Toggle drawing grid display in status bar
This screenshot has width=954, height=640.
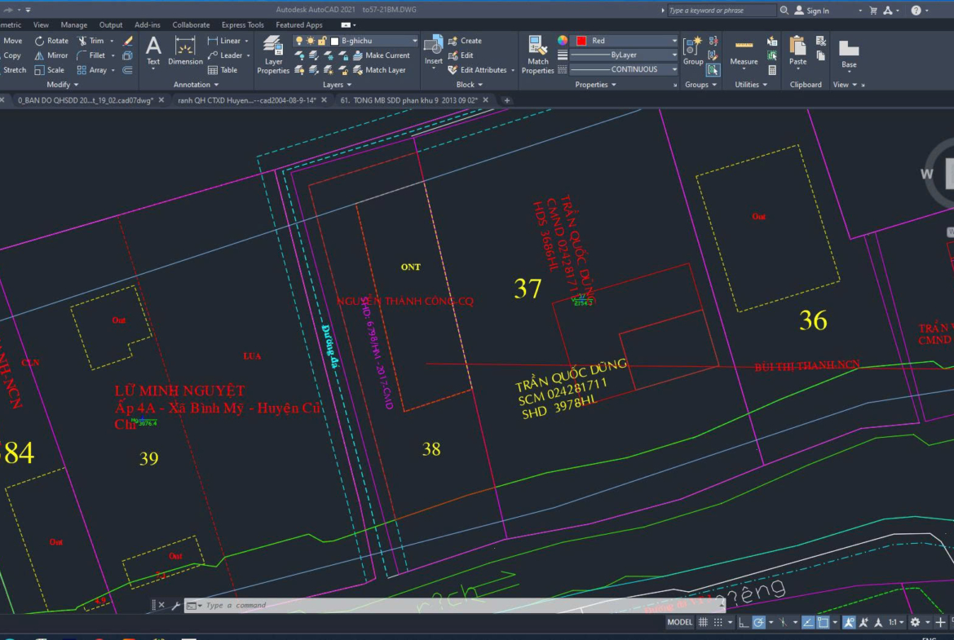pos(703,622)
